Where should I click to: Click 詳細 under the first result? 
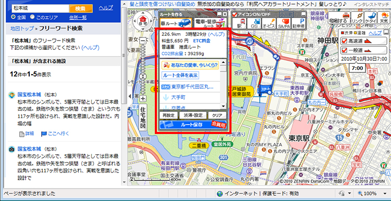[27, 133]
